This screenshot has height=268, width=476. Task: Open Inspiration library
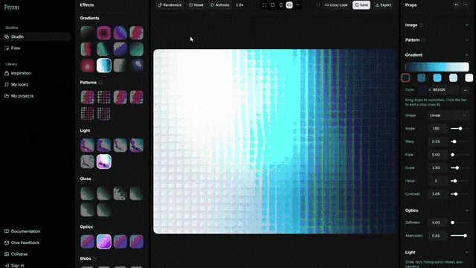pyautogui.click(x=36, y=73)
